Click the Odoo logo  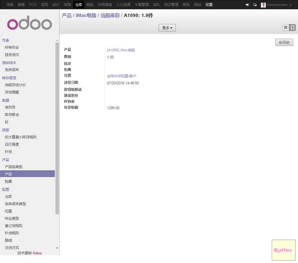point(30,23)
